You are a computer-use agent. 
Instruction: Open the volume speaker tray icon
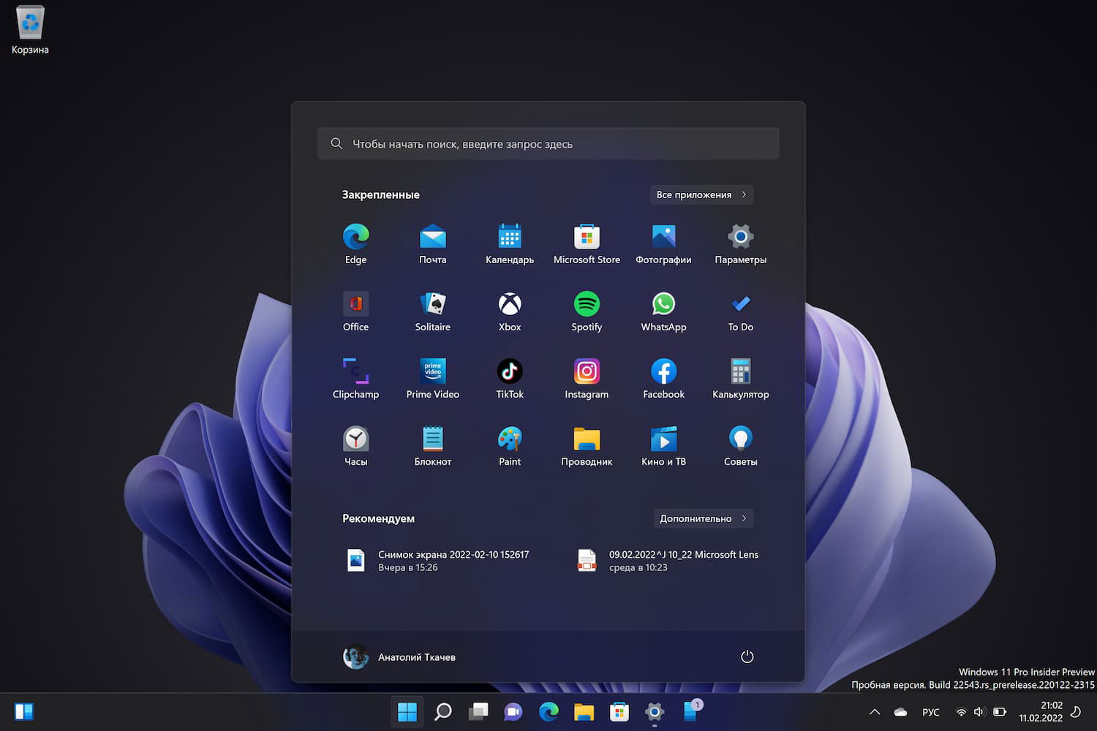980,712
